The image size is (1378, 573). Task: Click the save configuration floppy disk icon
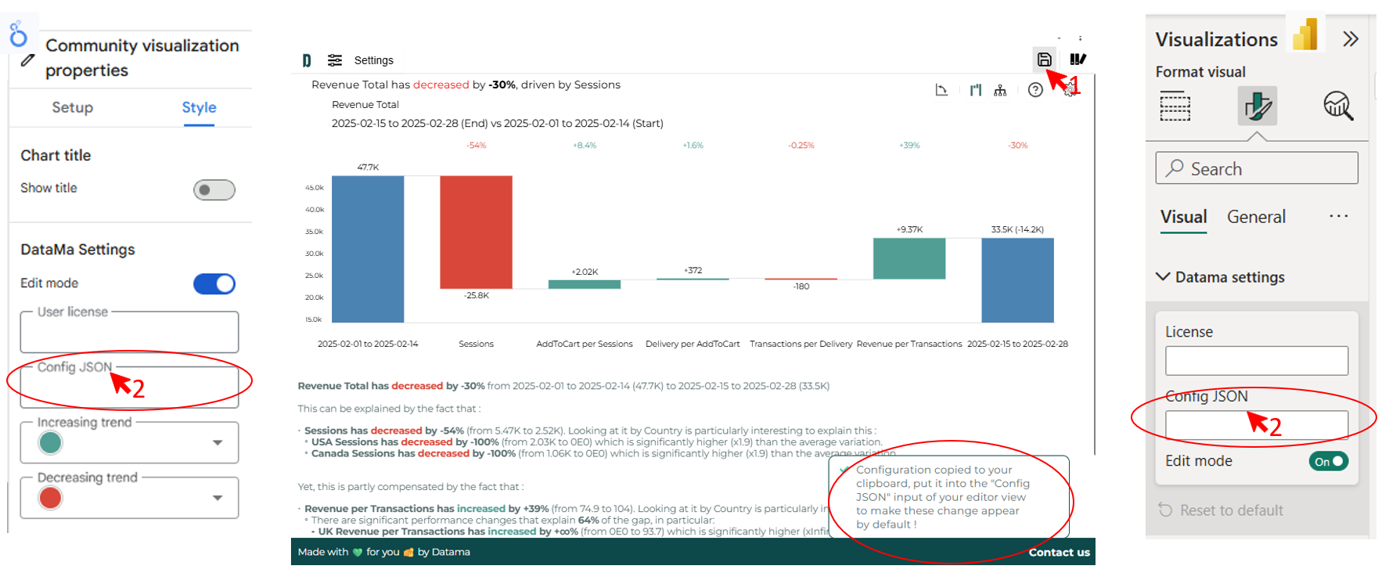(1044, 59)
